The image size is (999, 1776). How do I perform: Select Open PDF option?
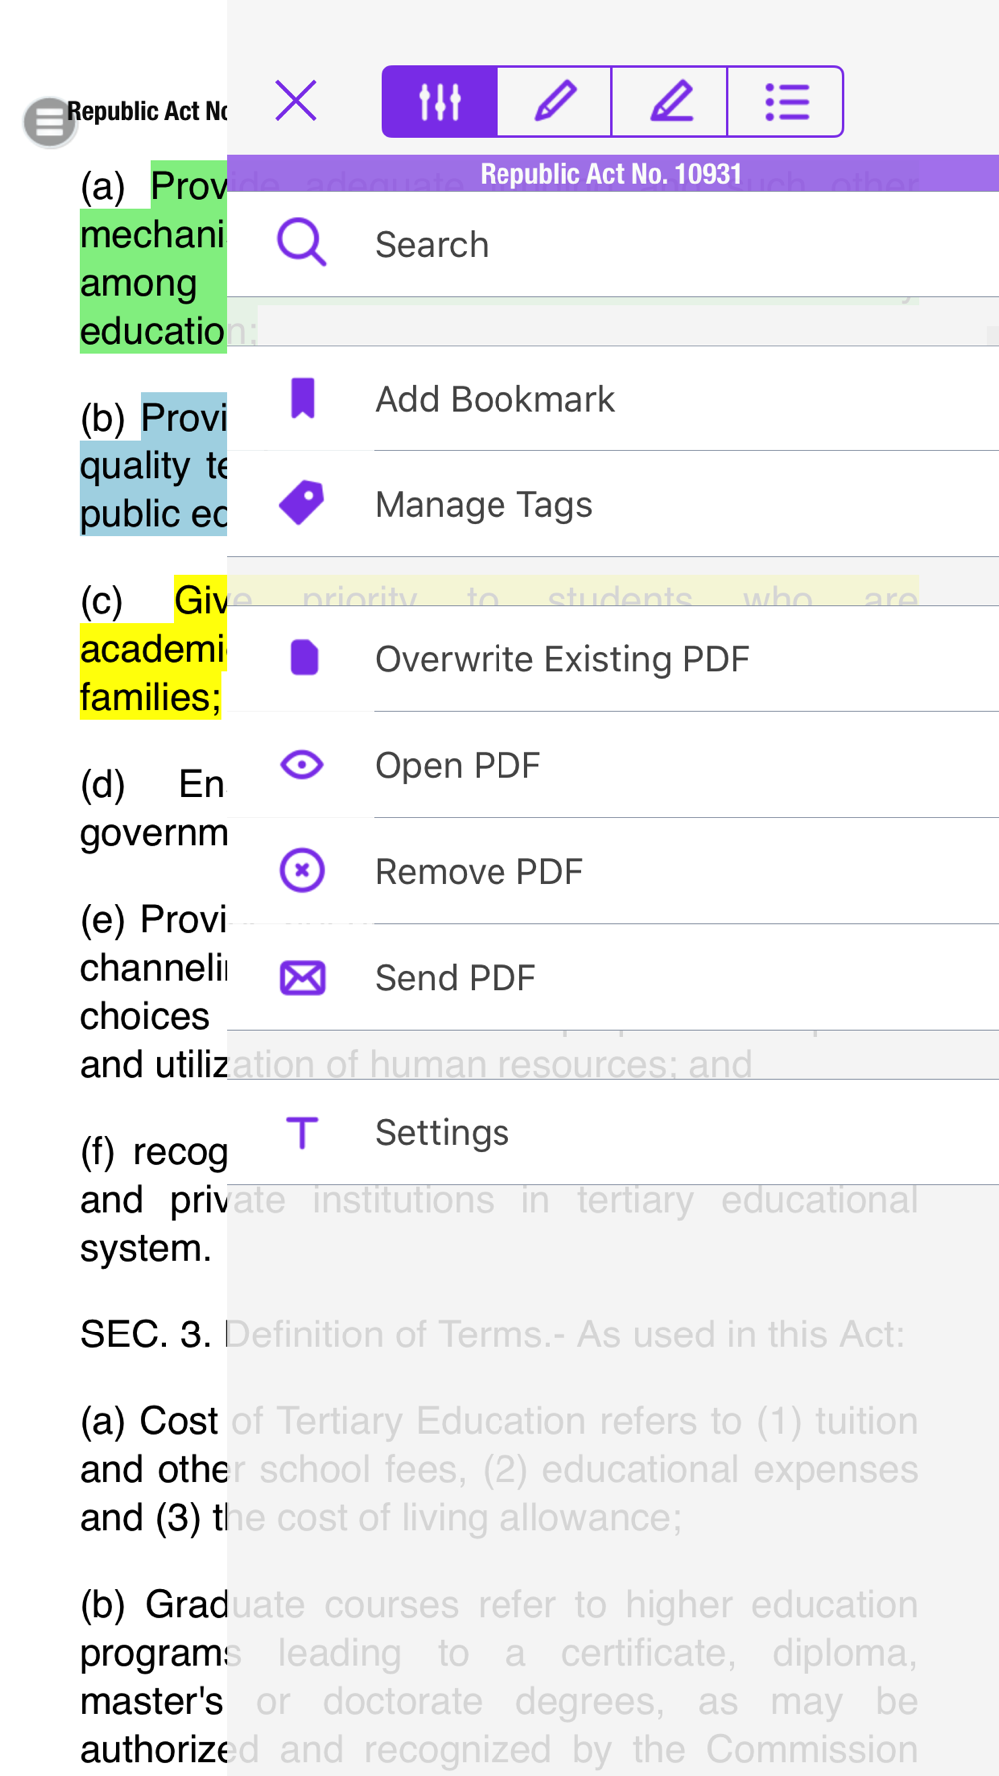point(613,765)
